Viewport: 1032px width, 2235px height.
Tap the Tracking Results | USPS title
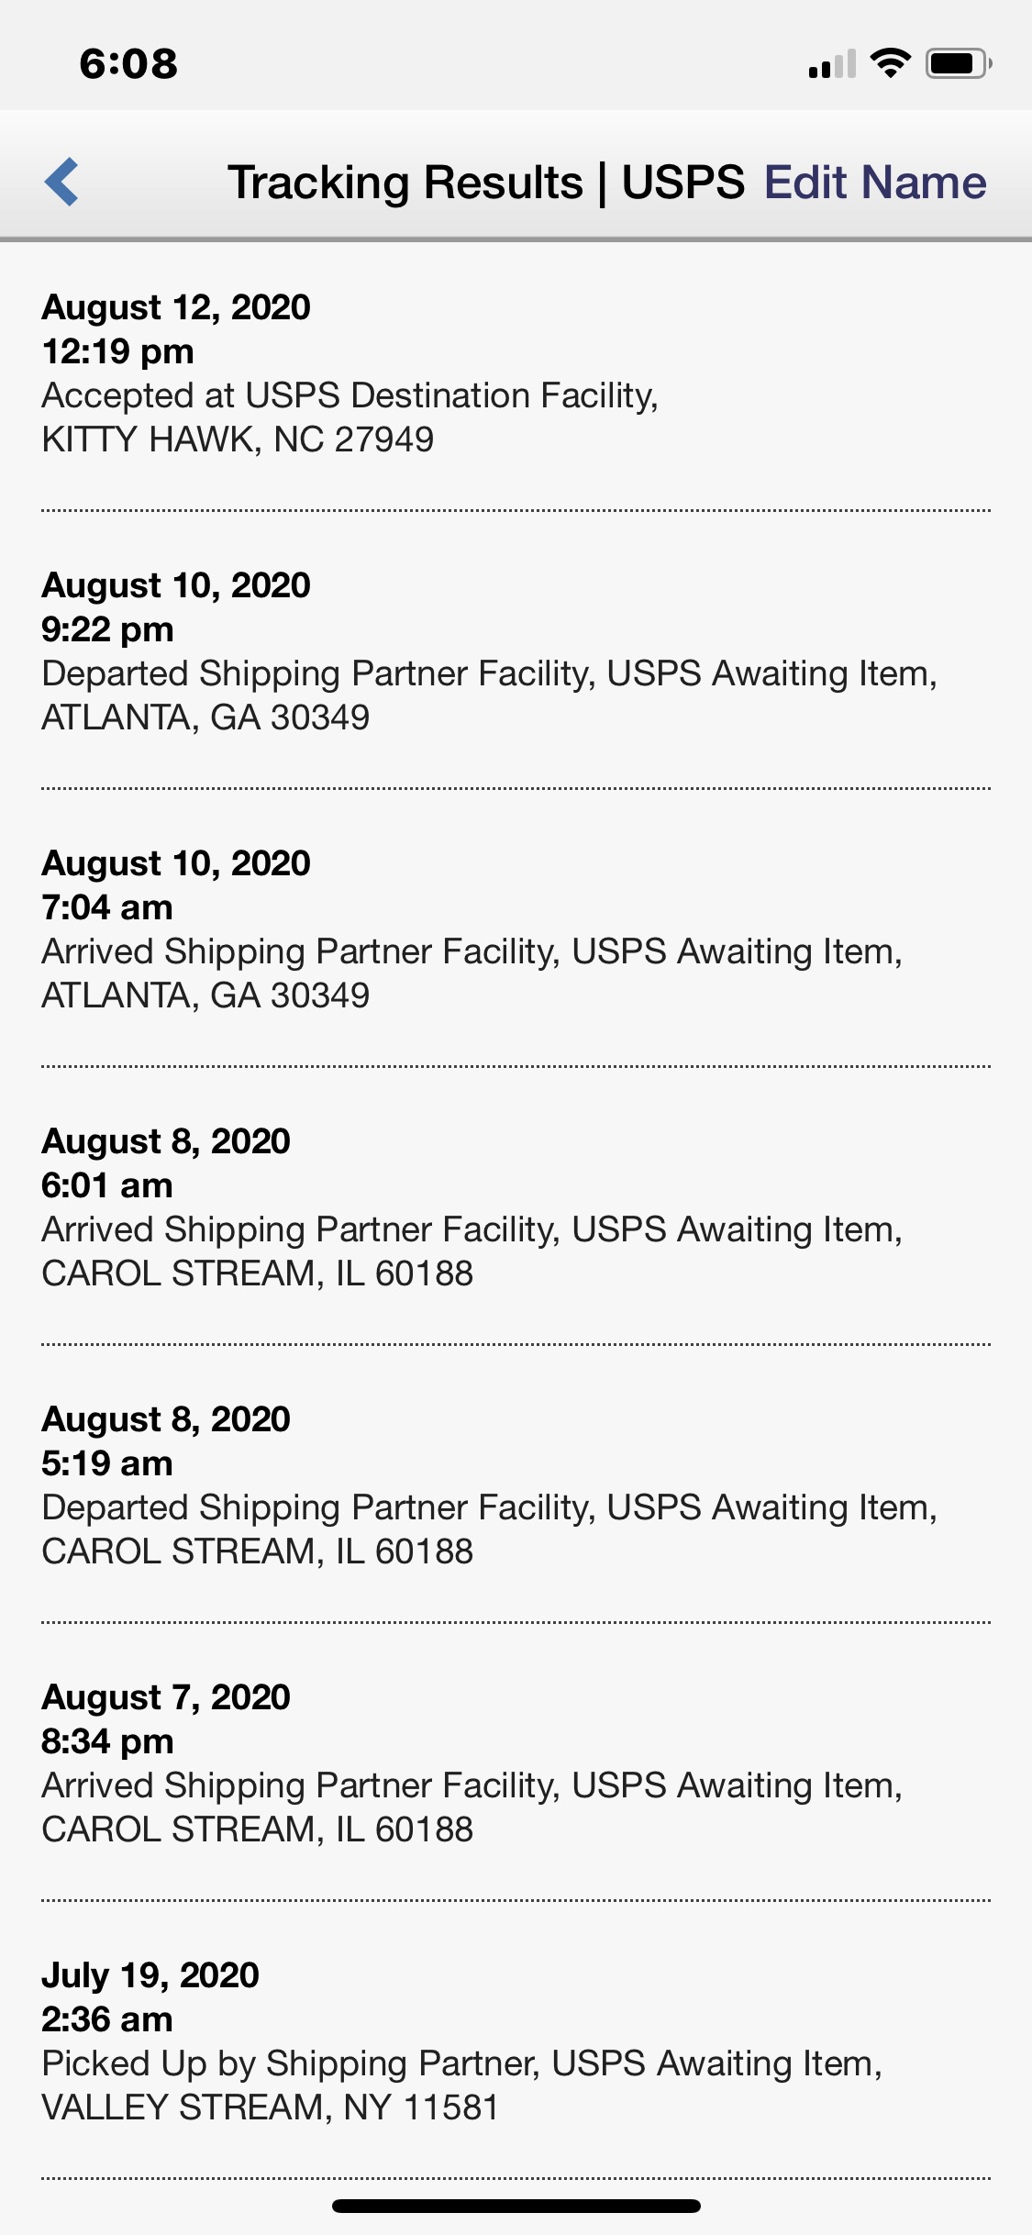(486, 182)
